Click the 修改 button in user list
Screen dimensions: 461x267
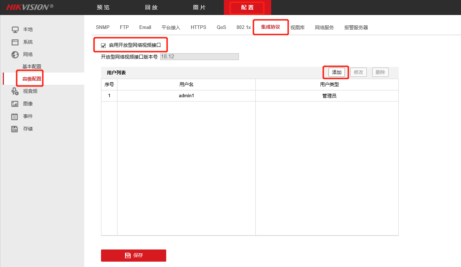358,72
